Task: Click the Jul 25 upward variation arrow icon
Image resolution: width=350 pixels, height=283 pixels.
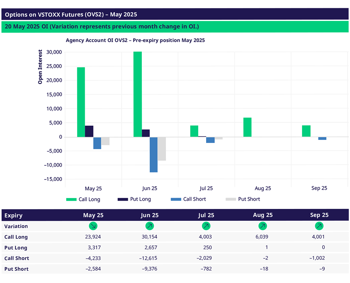Action: [x=206, y=226]
